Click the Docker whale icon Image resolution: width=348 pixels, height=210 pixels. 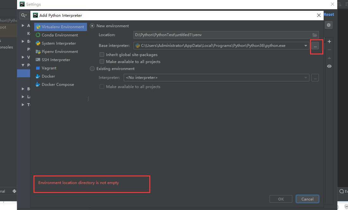pyautogui.click(x=38, y=76)
